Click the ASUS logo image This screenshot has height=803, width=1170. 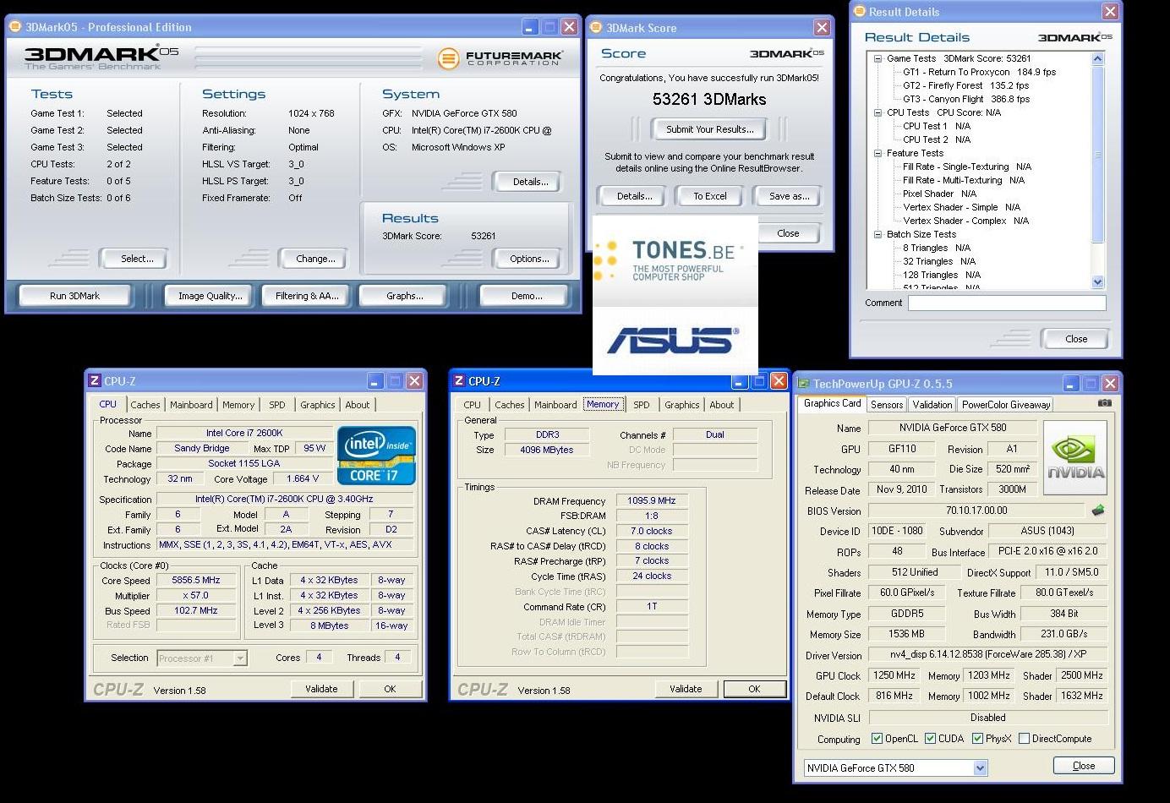tap(674, 341)
